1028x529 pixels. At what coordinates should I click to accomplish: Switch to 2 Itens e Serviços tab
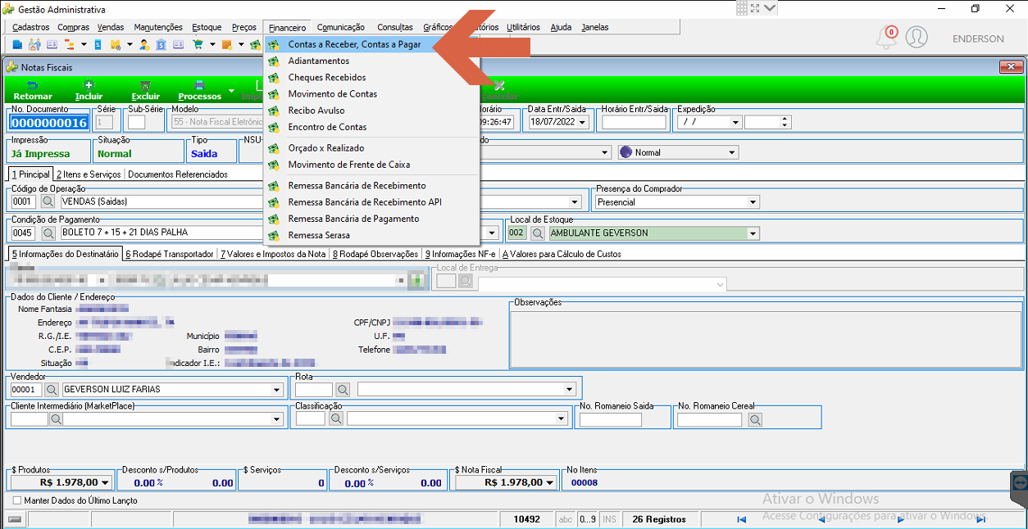coord(89,174)
